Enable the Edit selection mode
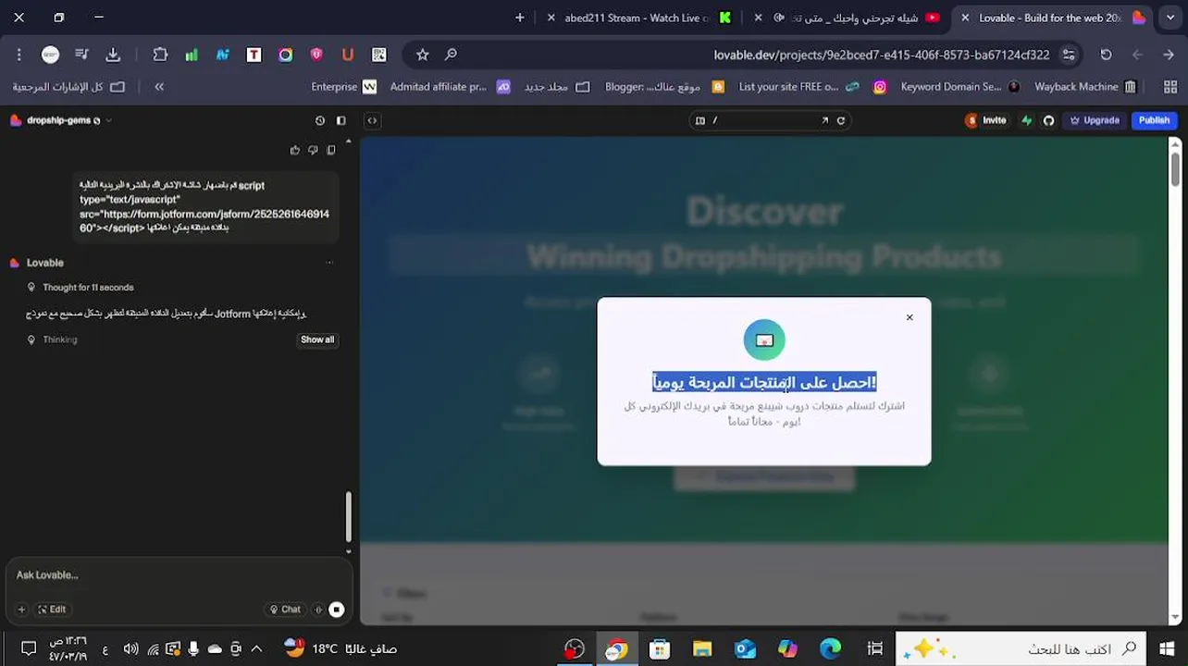1188x666 pixels. 51,610
